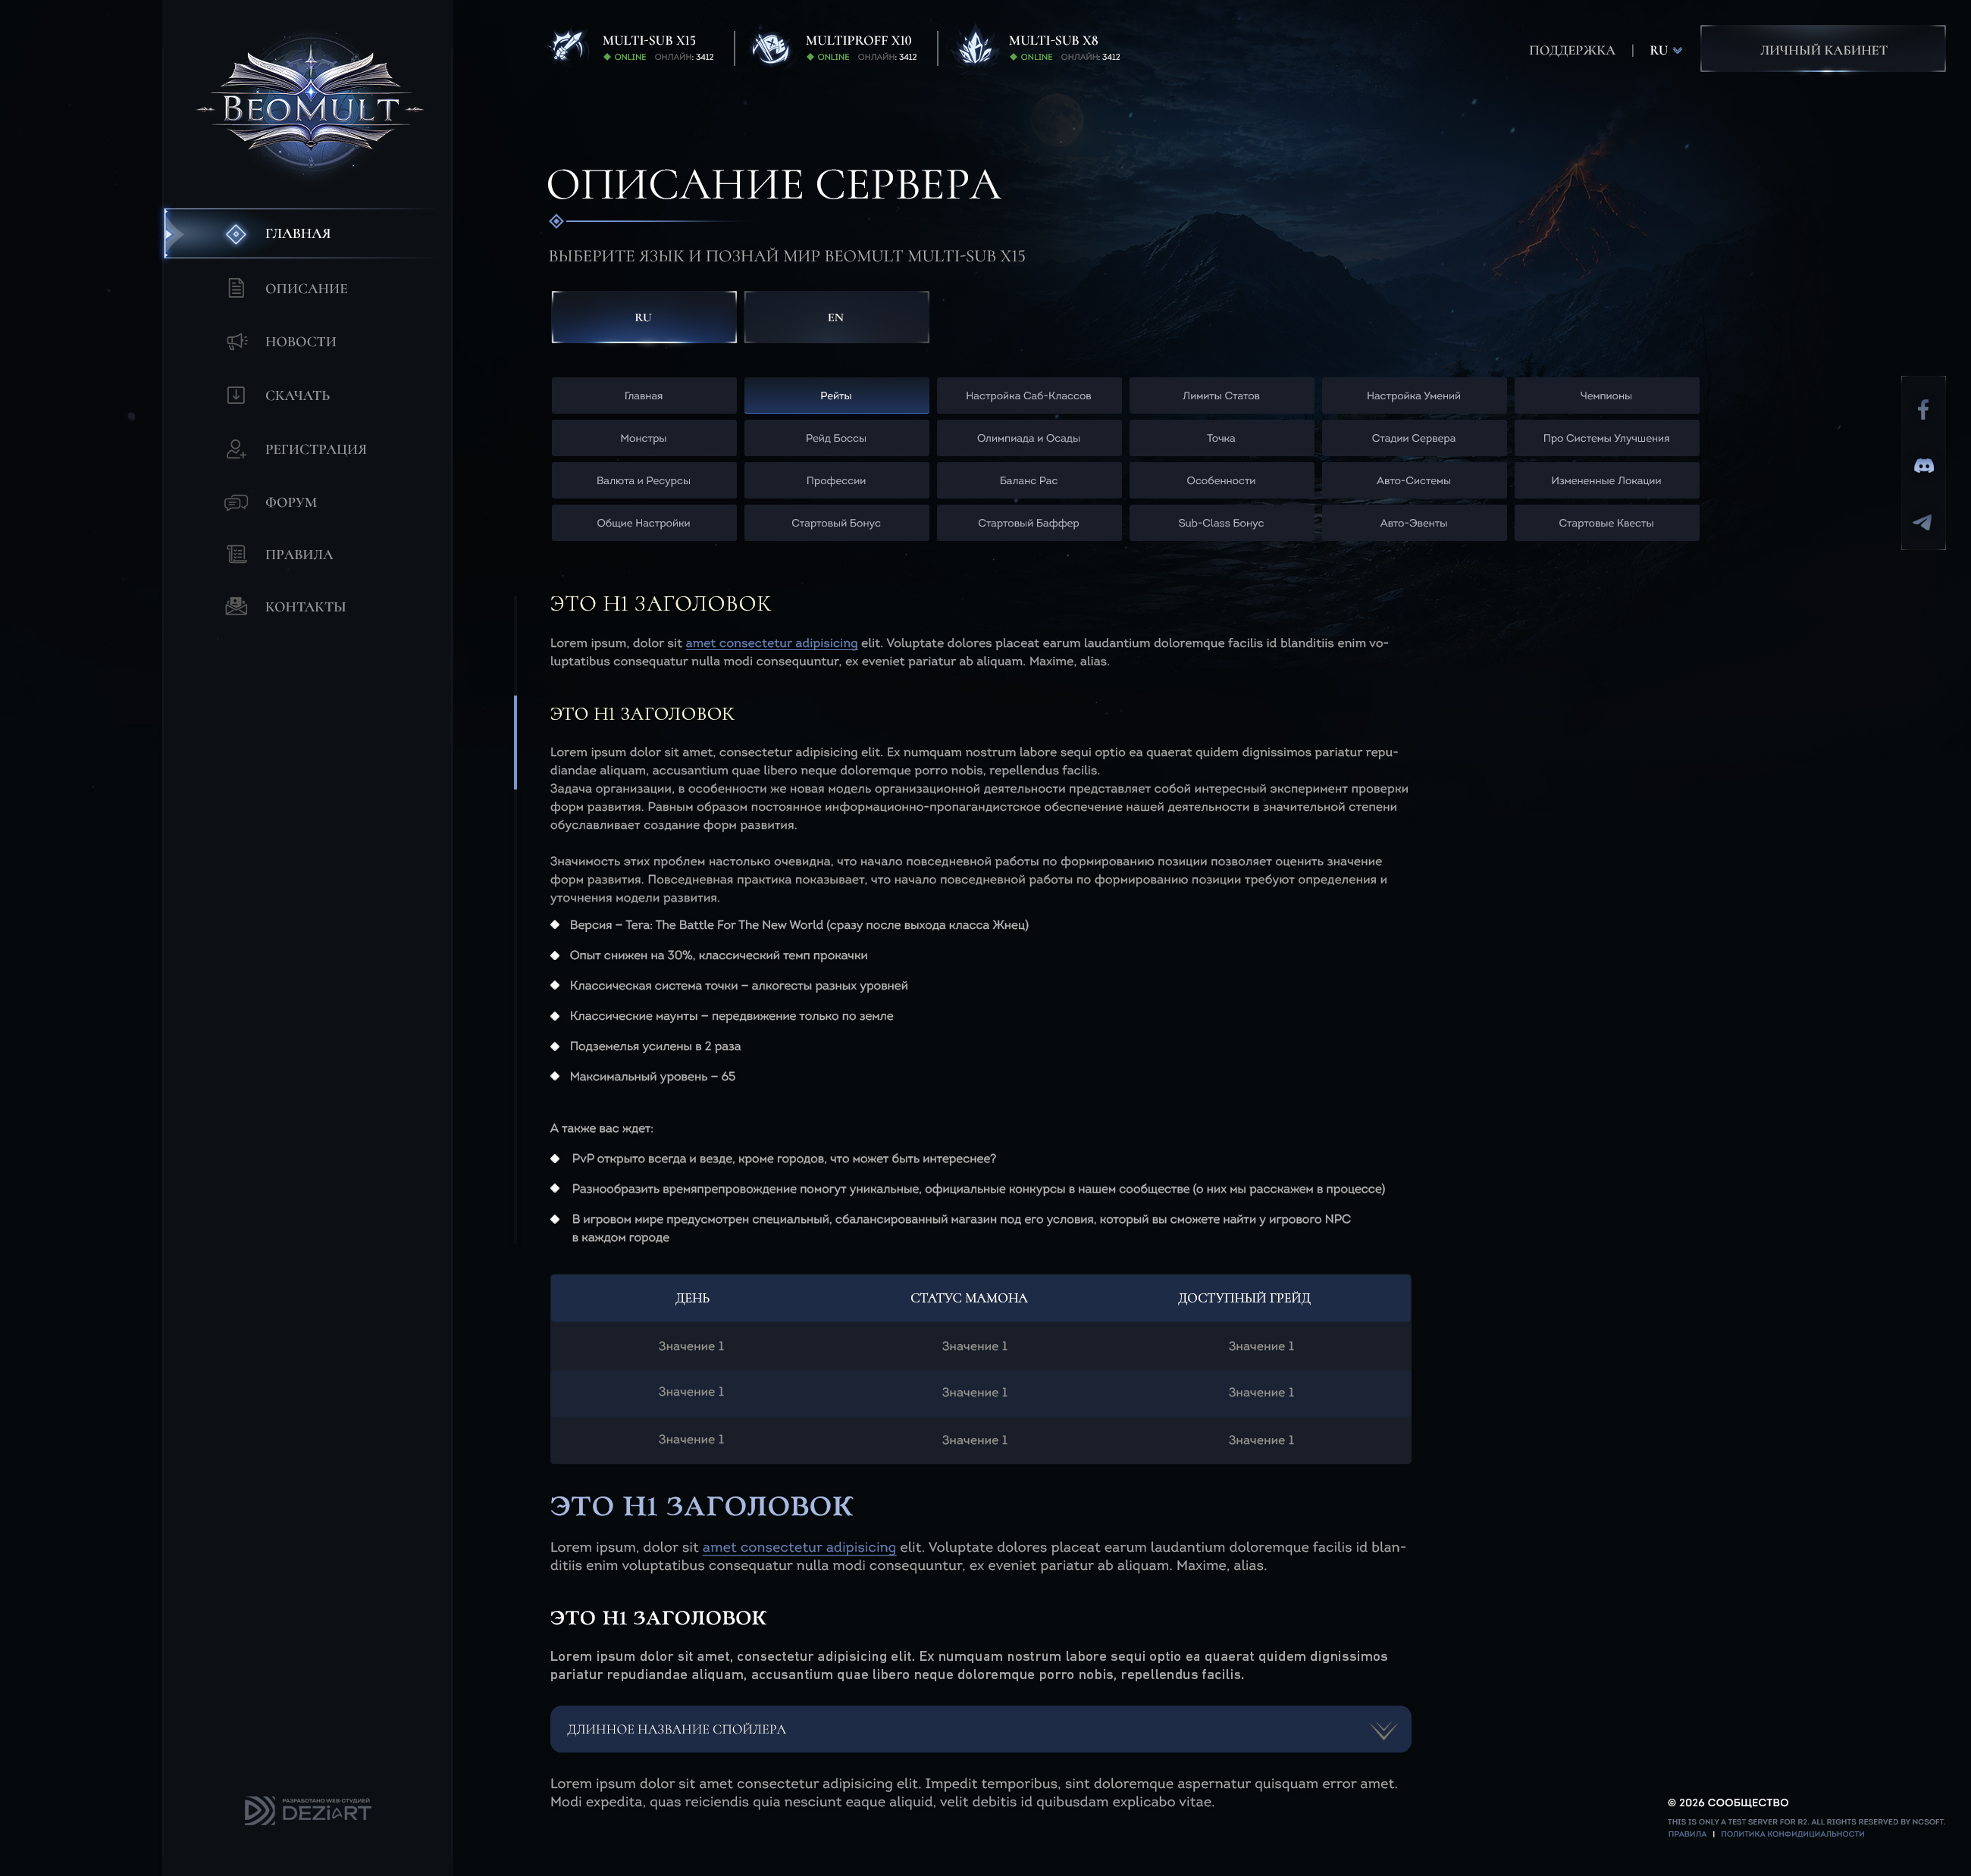Image resolution: width=1971 pixels, height=1876 pixels.
Task: Click the Multi-Sub X15 server icon
Action: [569, 47]
